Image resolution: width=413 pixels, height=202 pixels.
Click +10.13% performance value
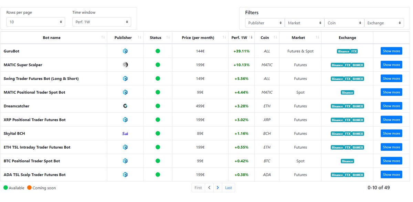(241, 65)
